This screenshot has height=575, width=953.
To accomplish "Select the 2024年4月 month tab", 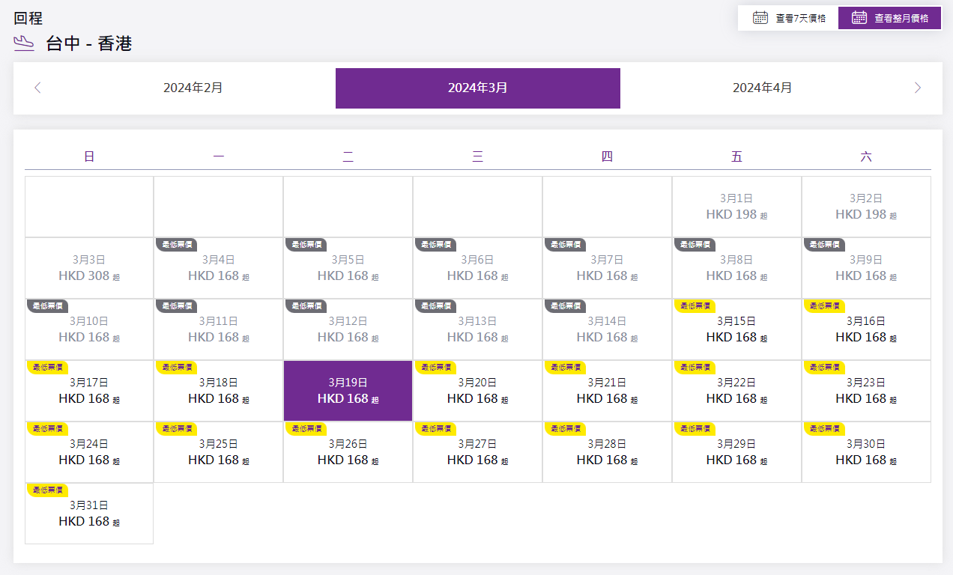I will click(762, 88).
